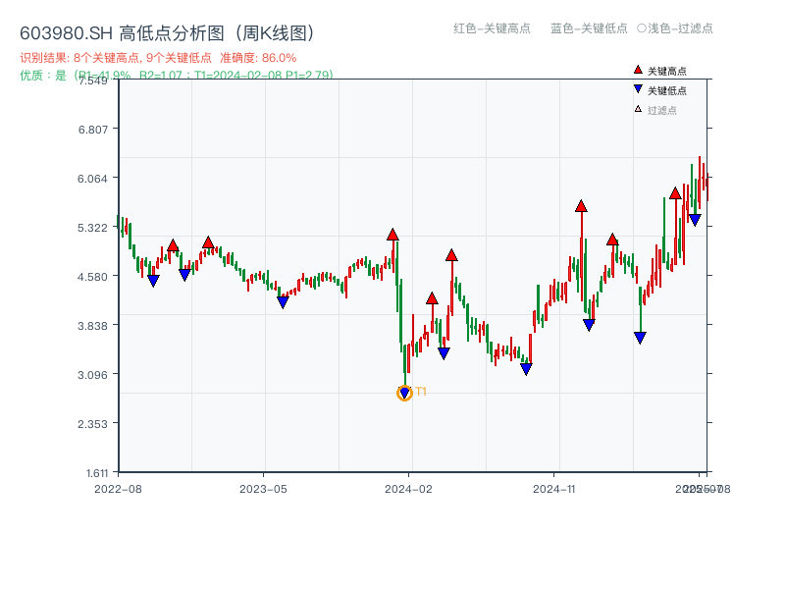Click the orange T1 text label
This screenshot has width=785, height=589.
pos(421,392)
